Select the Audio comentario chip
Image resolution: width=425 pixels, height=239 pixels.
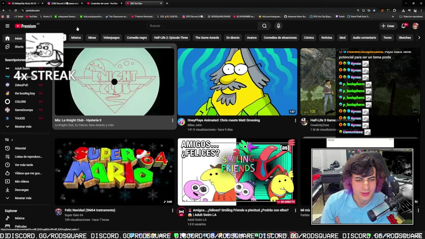[x=364, y=38]
